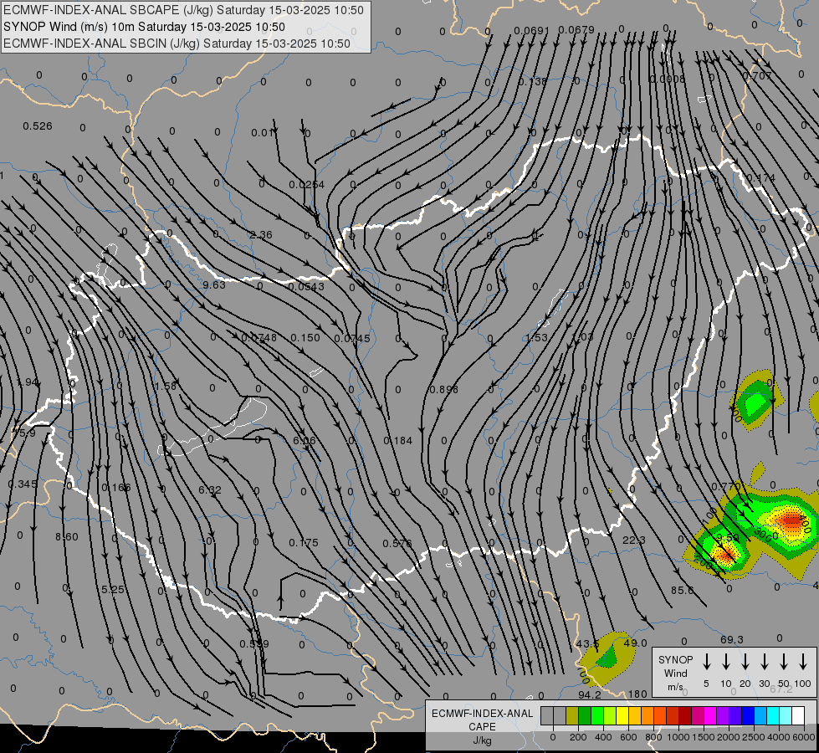Click the wind legend arrow above 100

803,662
